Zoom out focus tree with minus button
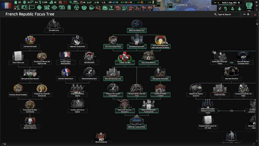The width and height of the screenshot is (259, 146). (x=244, y=14)
